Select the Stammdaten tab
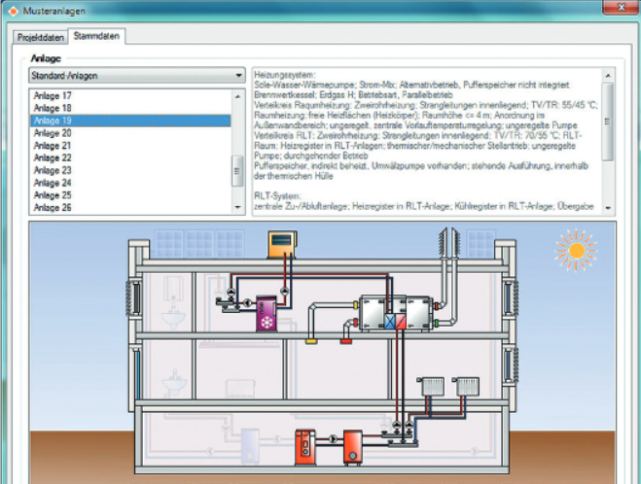 click(96, 36)
